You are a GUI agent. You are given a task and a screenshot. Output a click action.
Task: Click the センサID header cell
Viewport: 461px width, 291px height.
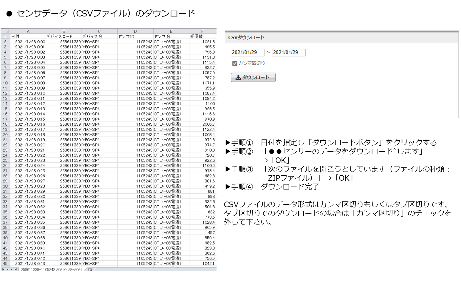(135, 36)
